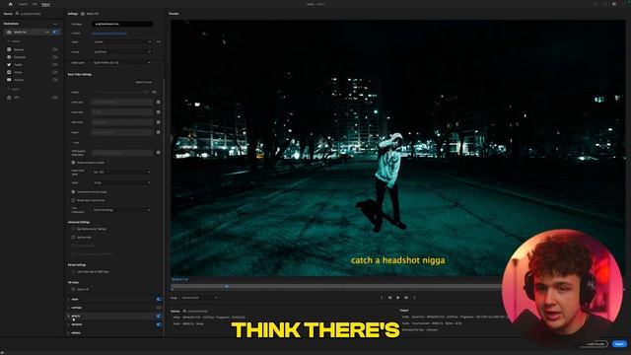
Task: Collapse the More section in video settings
Action: 75,142
